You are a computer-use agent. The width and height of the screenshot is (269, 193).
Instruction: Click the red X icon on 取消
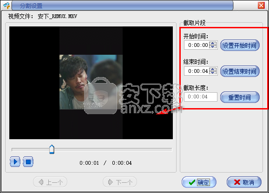(237, 182)
